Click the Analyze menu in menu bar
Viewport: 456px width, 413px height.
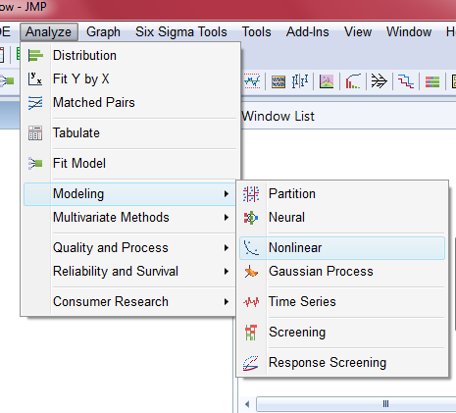click(x=49, y=32)
